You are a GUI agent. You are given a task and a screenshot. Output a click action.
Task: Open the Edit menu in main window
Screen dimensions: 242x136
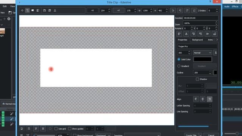5,6
